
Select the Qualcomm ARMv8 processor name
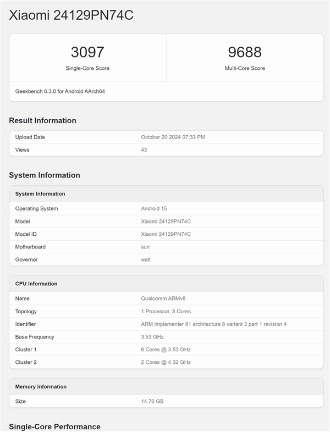click(x=163, y=298)
